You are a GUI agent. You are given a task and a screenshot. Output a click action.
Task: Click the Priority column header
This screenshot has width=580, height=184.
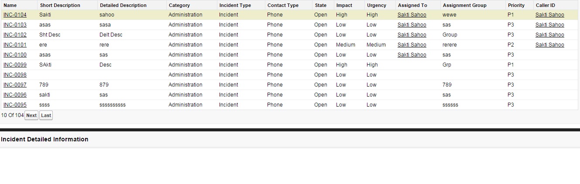point(516,5)
